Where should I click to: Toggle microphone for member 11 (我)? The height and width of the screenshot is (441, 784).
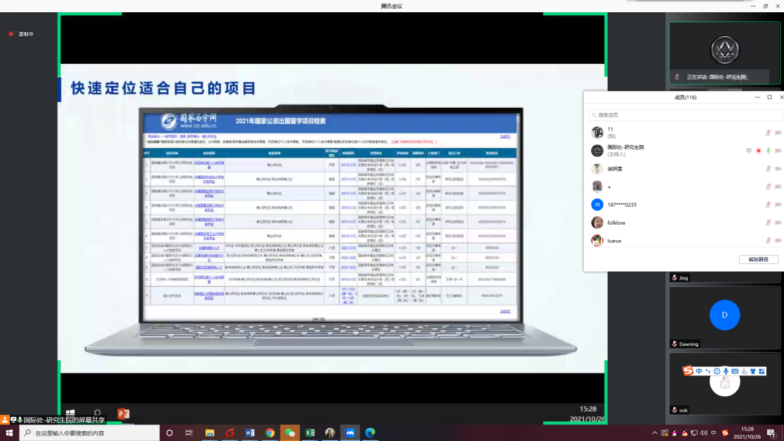(x=768, y=133)
